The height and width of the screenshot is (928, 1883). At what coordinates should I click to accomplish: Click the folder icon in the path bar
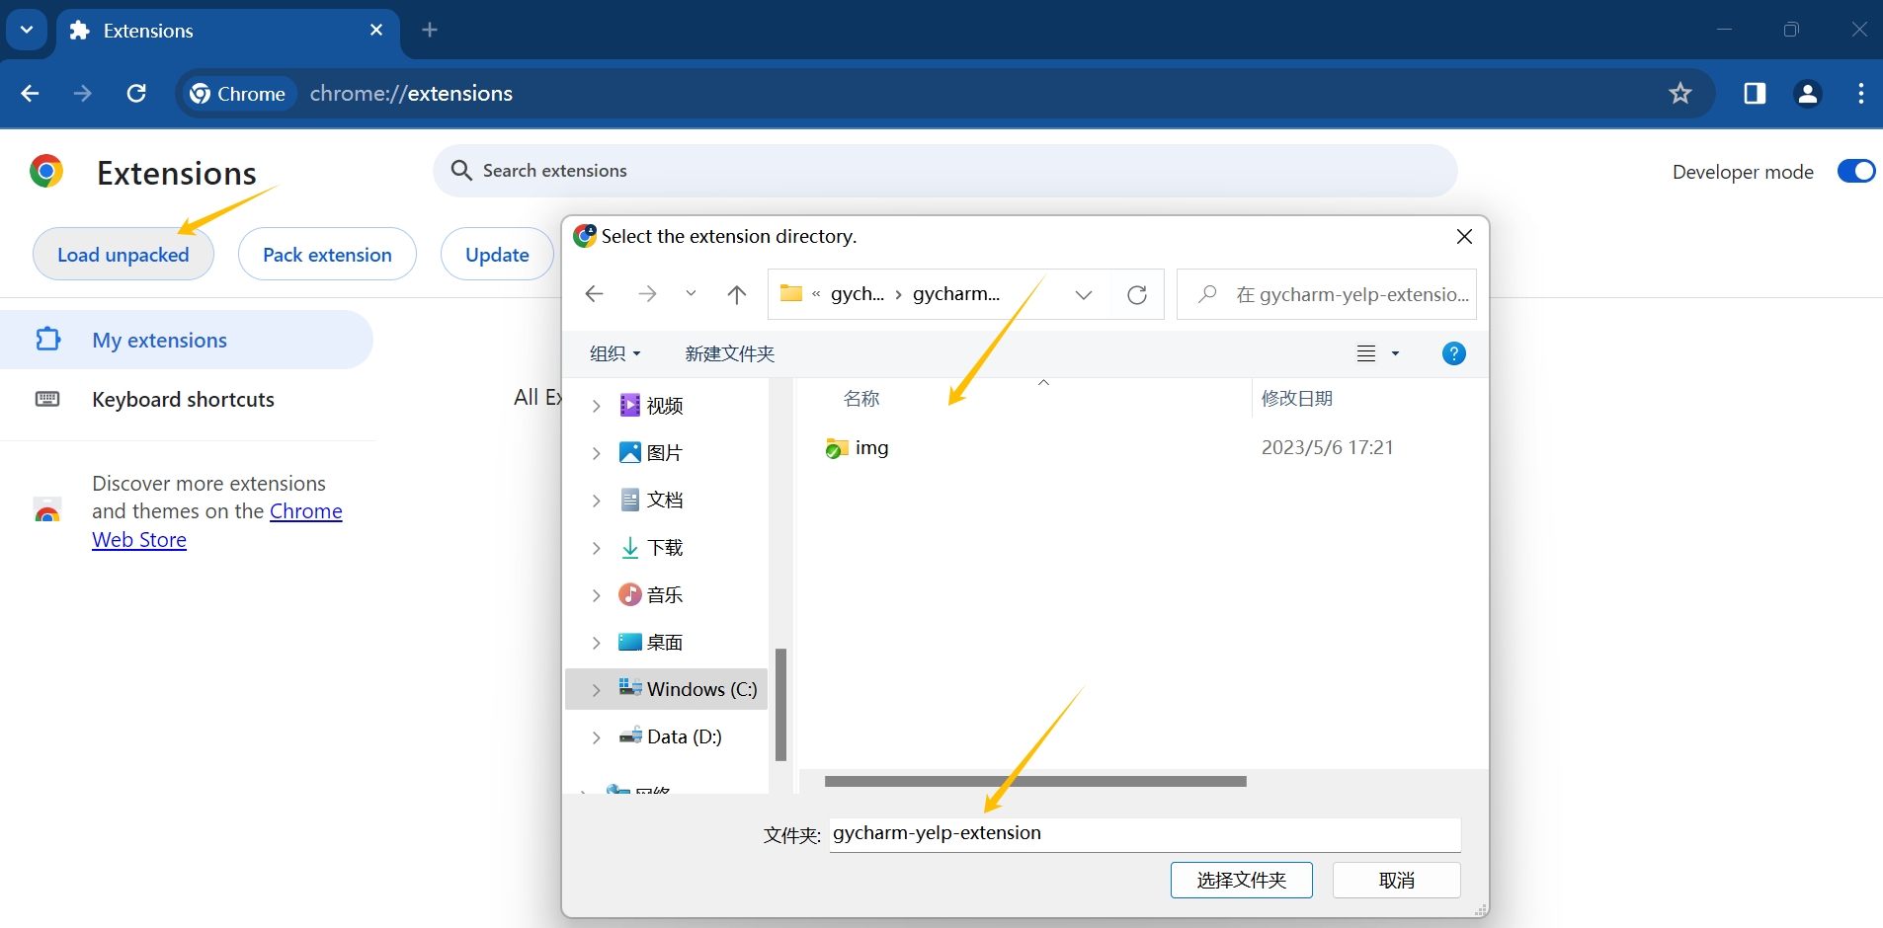tap(790, 293)
